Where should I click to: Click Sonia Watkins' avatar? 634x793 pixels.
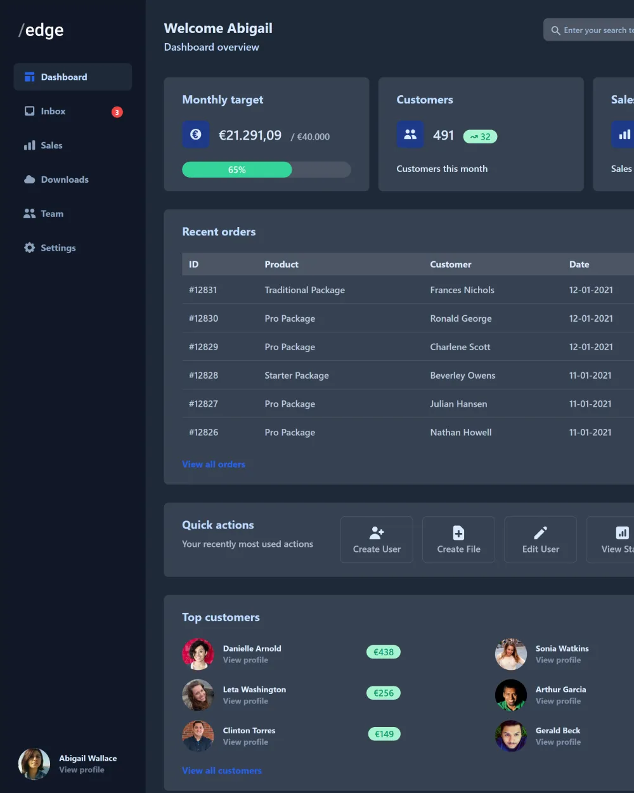point(511,654)
